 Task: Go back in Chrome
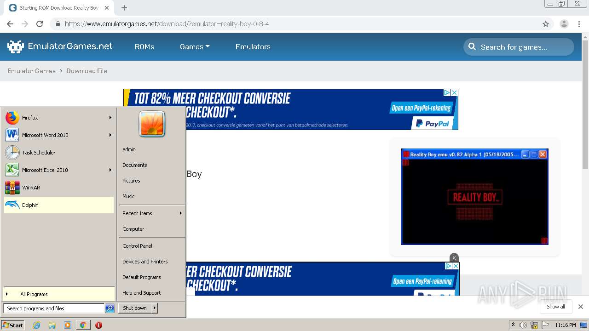(10, 24)
